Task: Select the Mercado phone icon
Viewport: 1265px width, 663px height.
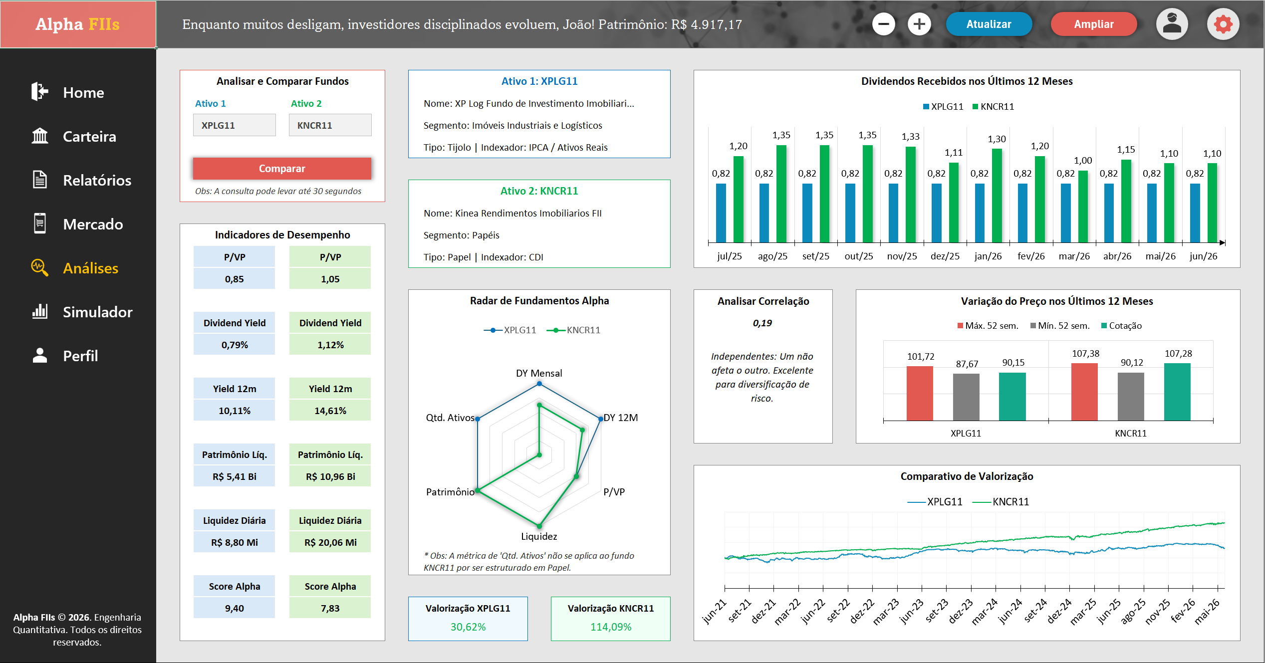Action: pyautogui.click(x=40, y=223)
